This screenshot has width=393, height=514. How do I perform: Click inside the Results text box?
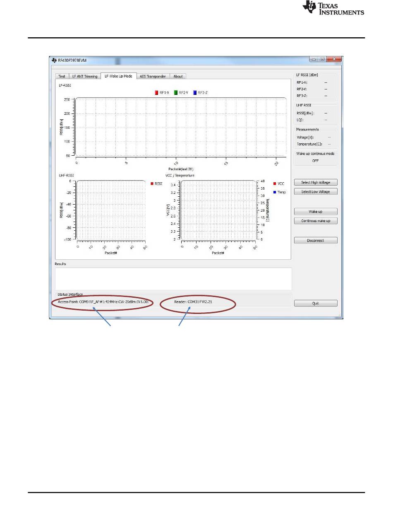pyautogui.click(x=173, y=278)
